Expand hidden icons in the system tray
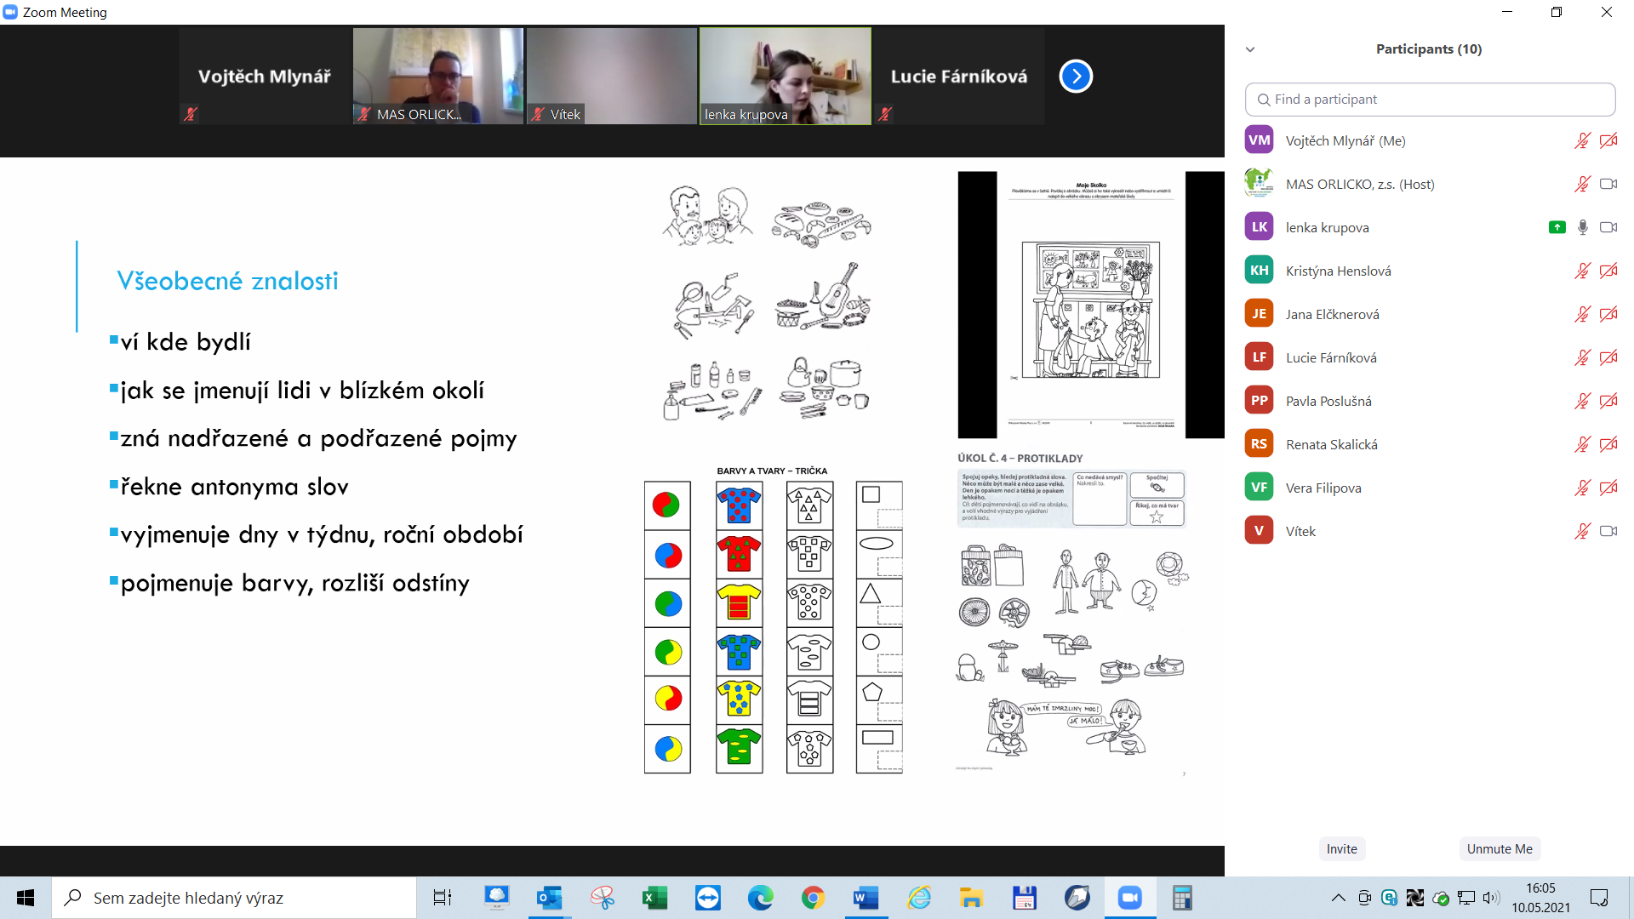The width and height of the screenshot is (1634, 919). (x=1338, y=898)
